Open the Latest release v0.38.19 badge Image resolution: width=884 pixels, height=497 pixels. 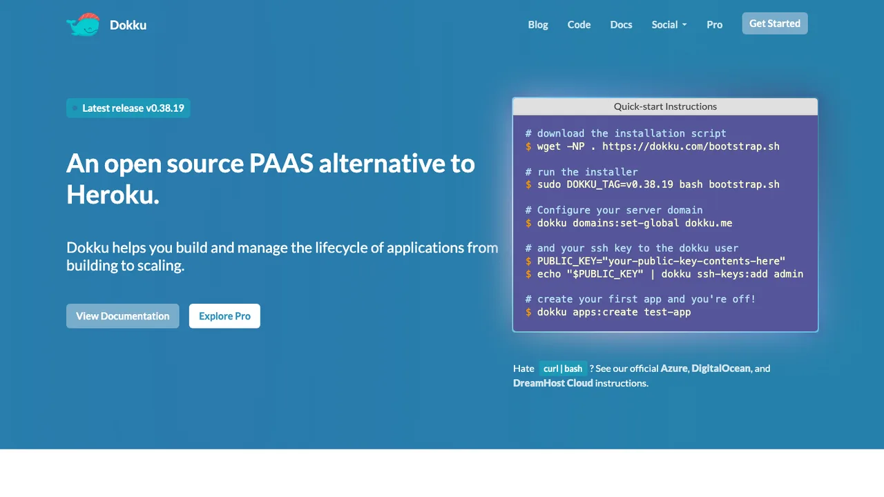pyautogui.click(x=128, y=108)
